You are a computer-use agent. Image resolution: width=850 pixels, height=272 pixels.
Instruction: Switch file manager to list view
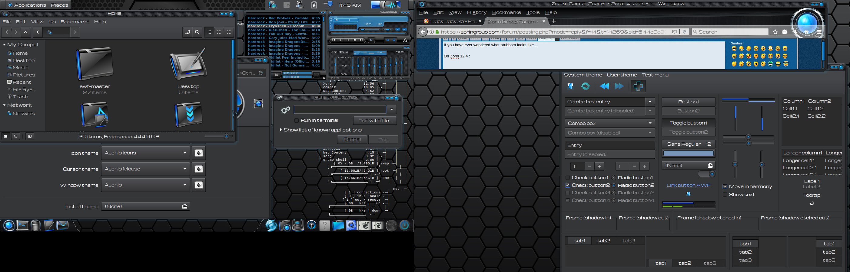219,32
